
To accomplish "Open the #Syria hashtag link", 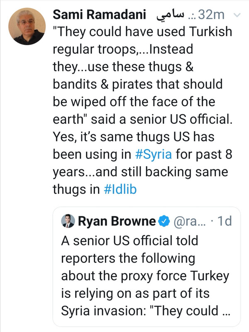I will [x=153, y=154].
